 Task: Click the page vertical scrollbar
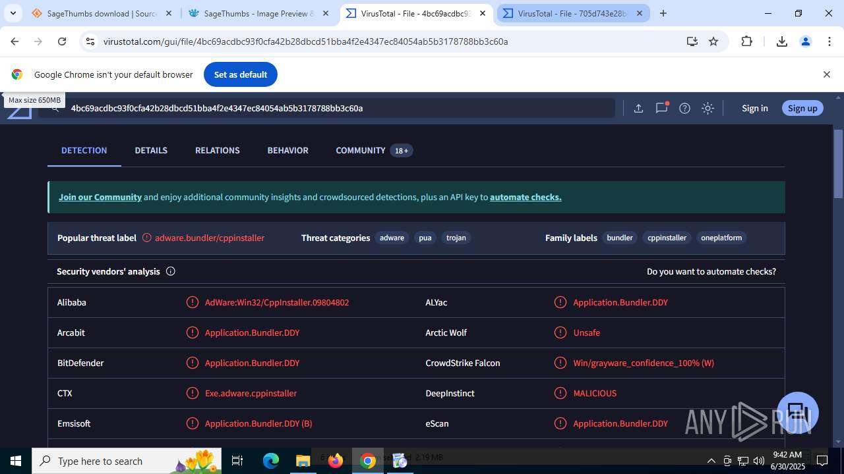838,165
